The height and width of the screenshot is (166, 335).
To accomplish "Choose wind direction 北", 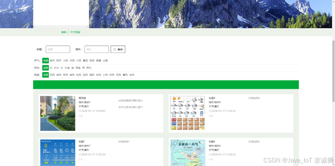I will 51,68.
